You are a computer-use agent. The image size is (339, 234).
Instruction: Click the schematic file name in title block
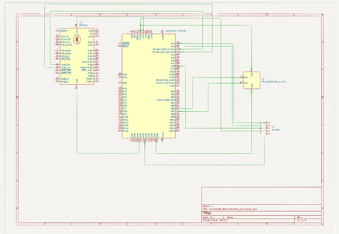click(x=230, y=209)
